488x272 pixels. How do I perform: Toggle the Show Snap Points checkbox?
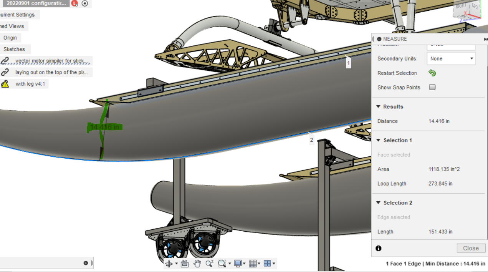coord(432,87)
